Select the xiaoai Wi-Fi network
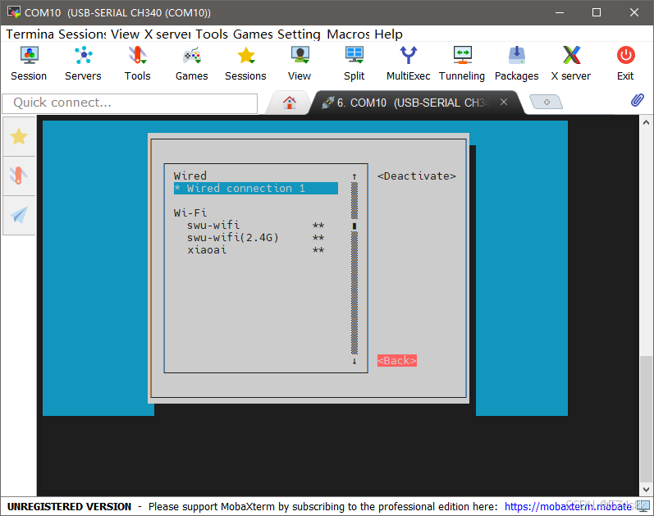The height and width of the screenshot is (516, 654). (x=256, y=250)
